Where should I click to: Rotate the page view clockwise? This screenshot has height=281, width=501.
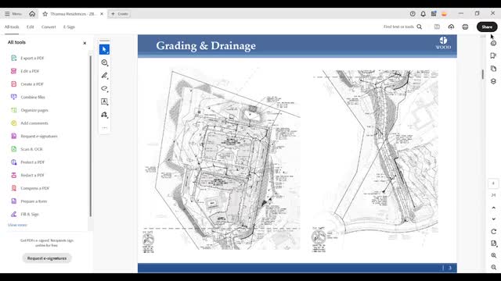(x=494, y=232)
